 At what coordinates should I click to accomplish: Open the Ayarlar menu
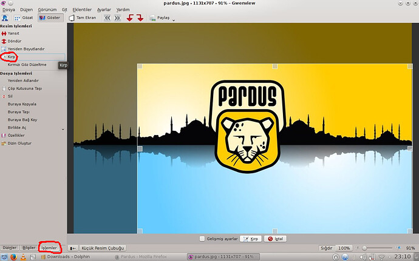[104, 10]
